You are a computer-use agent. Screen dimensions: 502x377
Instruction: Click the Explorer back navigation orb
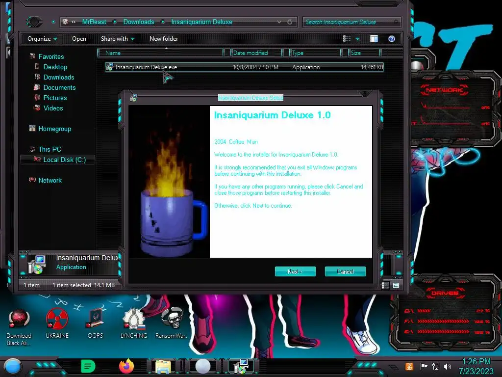(x=34, y=22)
